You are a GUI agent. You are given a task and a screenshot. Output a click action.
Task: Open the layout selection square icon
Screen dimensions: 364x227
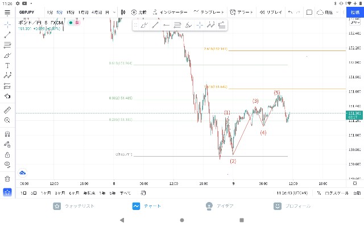[x=309, y=12]
